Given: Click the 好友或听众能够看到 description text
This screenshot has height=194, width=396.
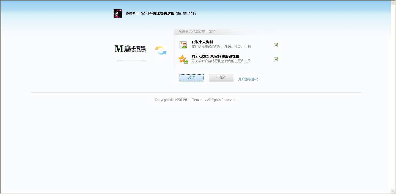Looking at the screenshot, I should 221,61.
